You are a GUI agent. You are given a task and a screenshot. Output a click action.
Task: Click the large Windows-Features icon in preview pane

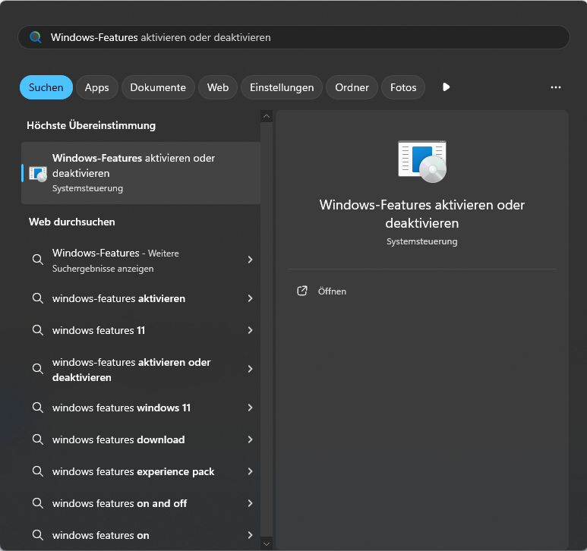click(x=421, y=161)
